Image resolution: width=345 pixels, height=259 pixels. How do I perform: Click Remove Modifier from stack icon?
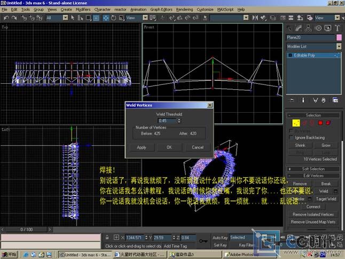(323, 100)
